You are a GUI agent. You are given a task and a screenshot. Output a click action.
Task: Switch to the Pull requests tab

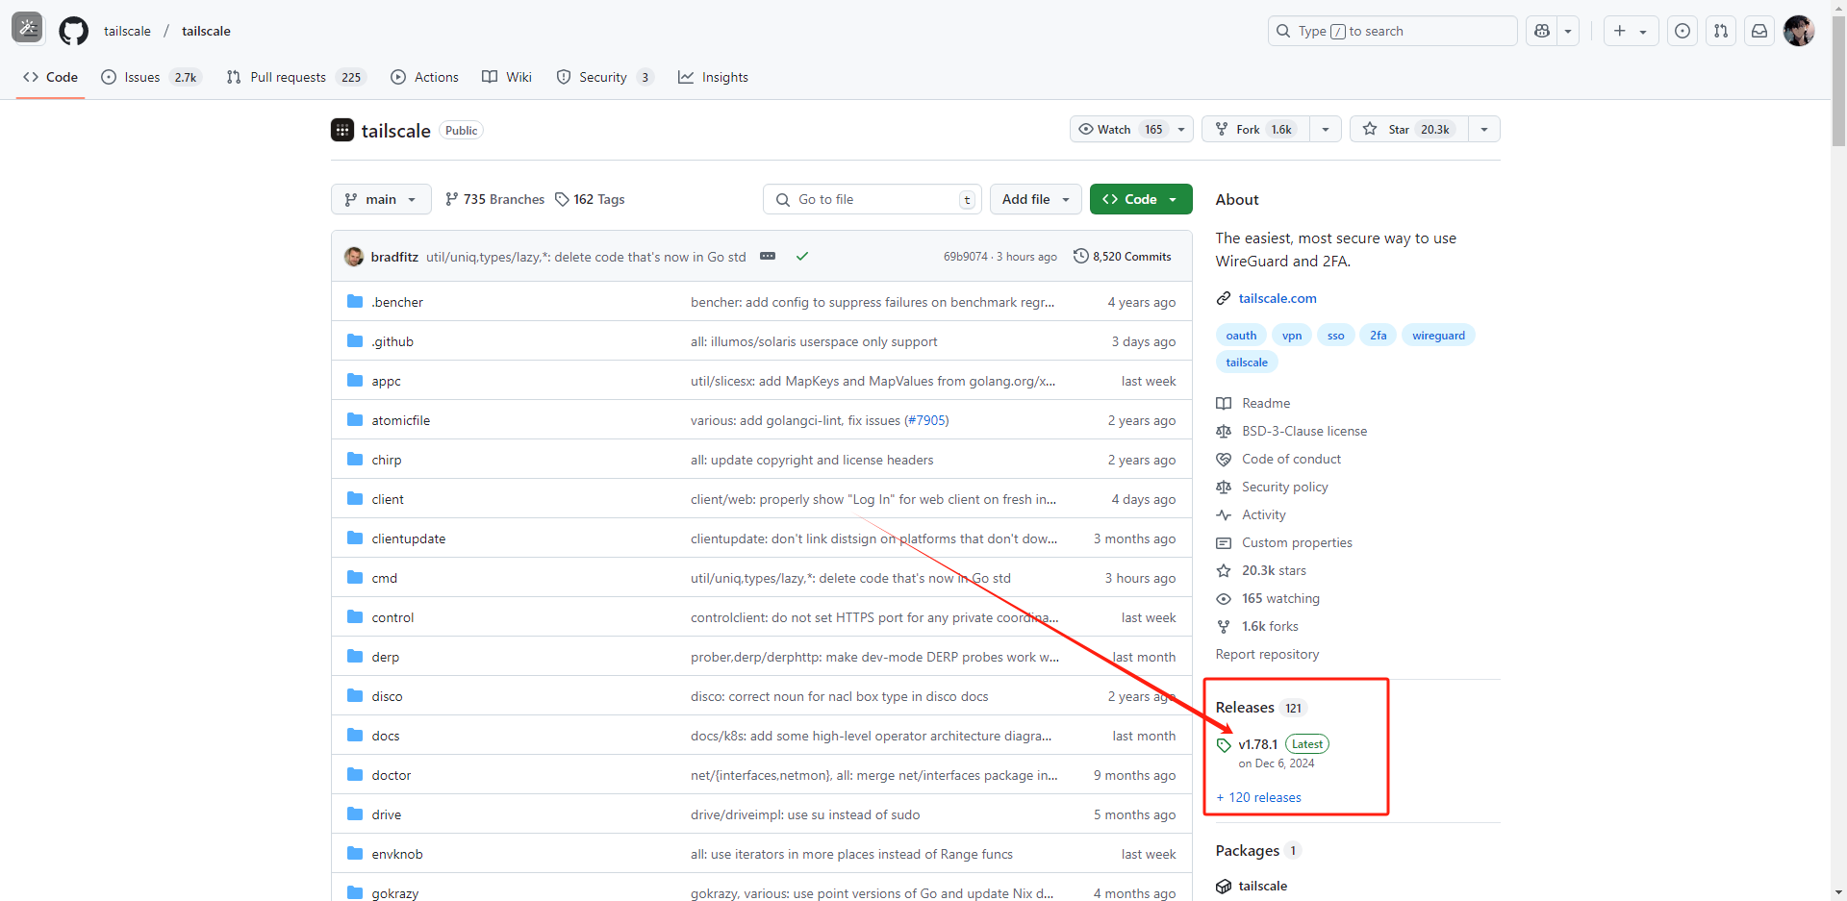[297, 77]
